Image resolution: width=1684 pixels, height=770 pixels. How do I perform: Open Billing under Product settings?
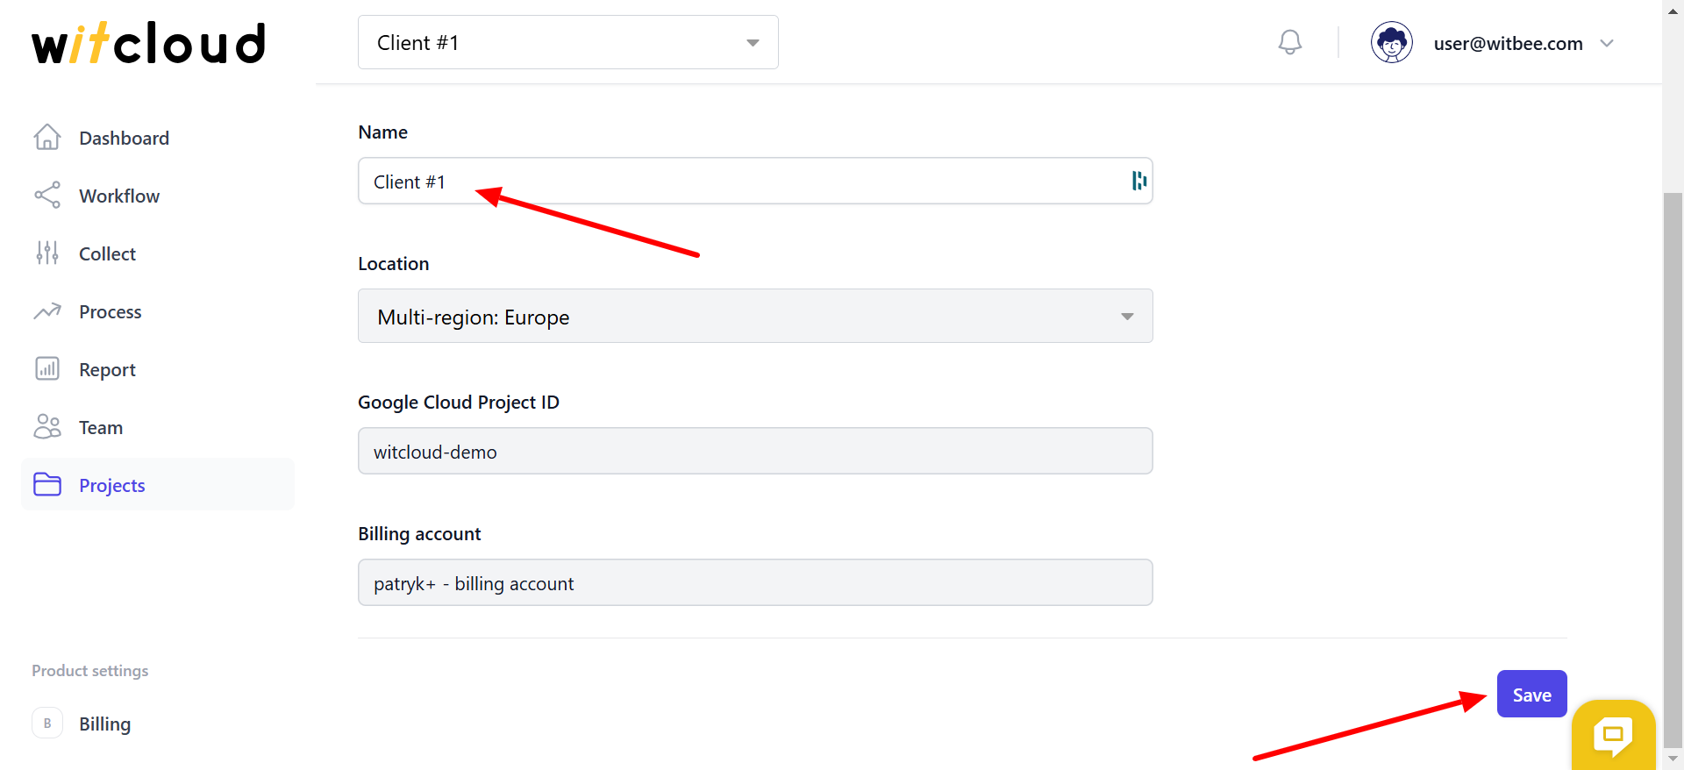(x=104, y=724)
